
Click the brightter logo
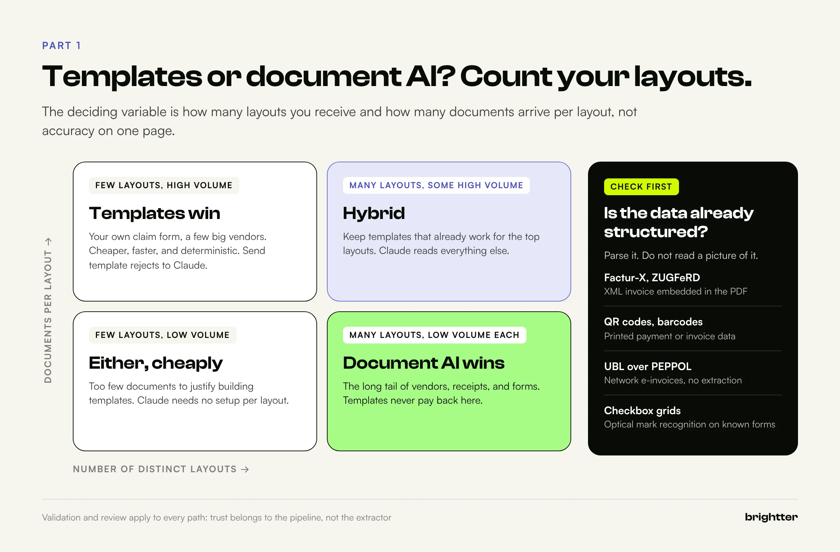771,517
